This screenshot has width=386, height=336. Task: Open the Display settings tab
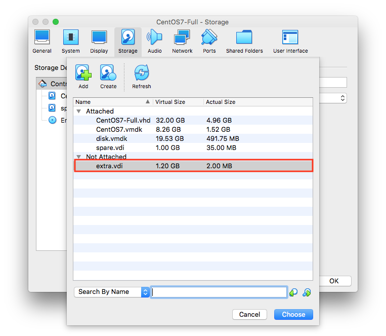[x=99, y=42]
